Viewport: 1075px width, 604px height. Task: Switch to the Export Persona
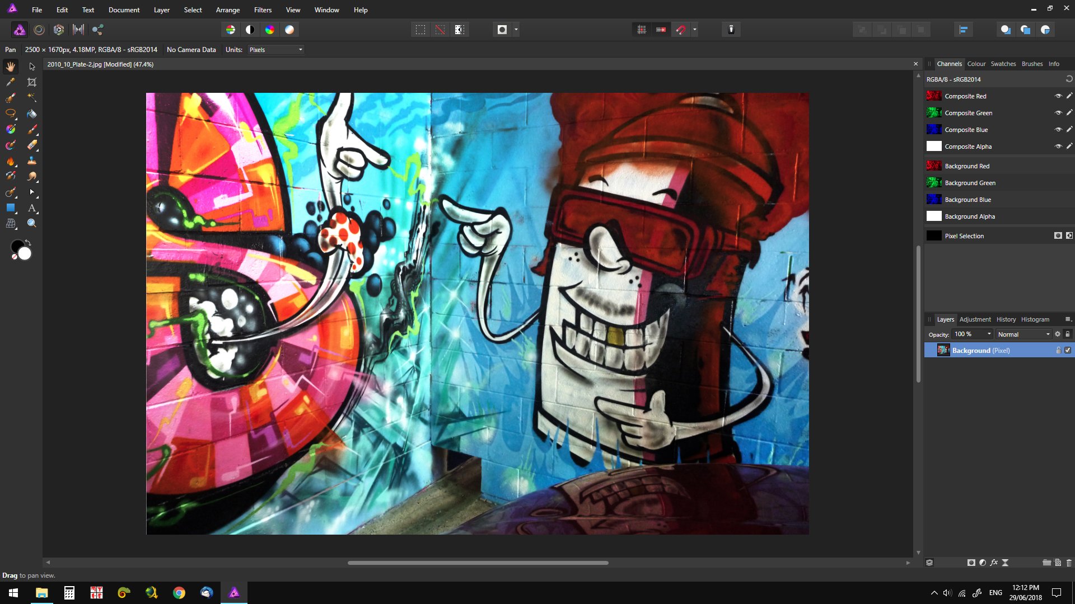98,30
